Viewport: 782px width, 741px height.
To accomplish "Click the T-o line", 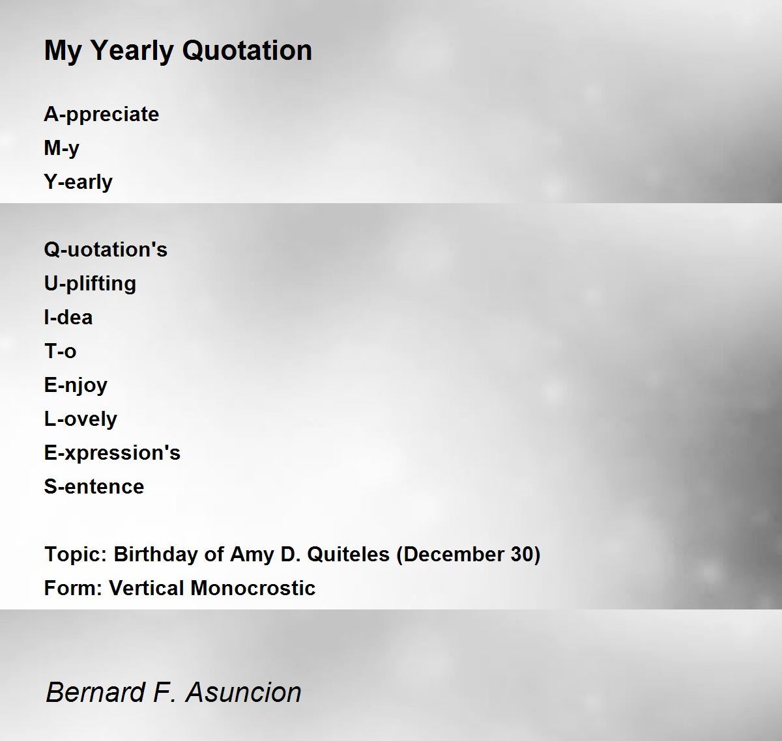I will (61, 351).
